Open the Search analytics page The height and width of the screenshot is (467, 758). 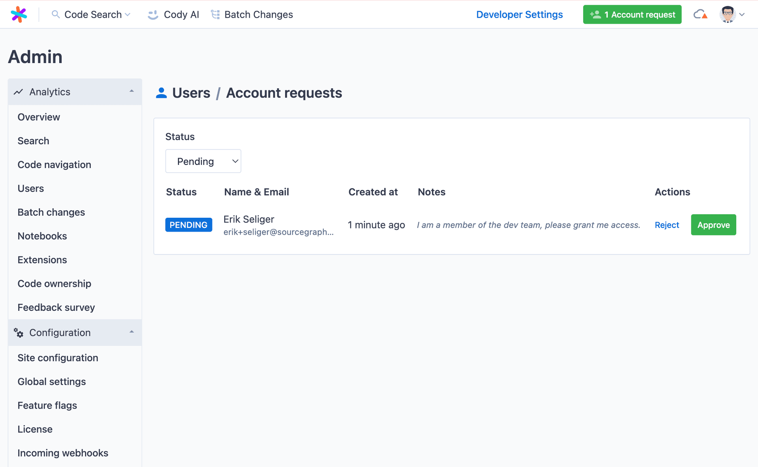(x=34, y=141)
